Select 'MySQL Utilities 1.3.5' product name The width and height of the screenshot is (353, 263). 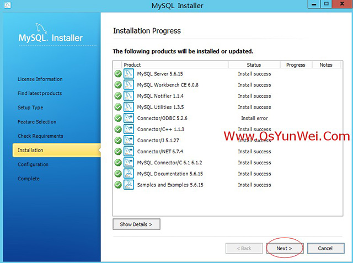coord(161,107)
